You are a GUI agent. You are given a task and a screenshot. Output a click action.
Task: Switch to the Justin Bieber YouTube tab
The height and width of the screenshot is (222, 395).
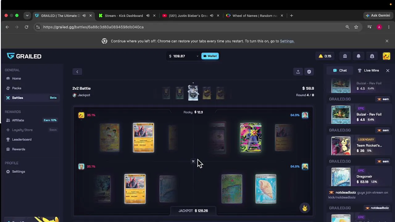click(x=188, y=16)
